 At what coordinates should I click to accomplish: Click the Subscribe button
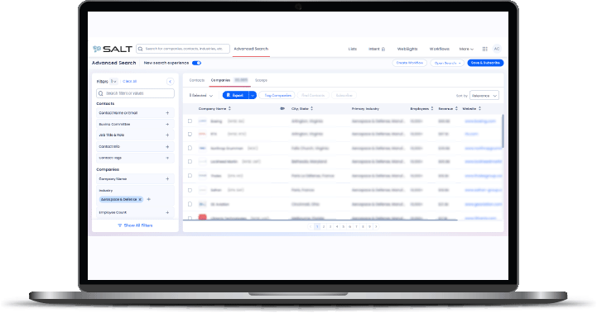344,95
